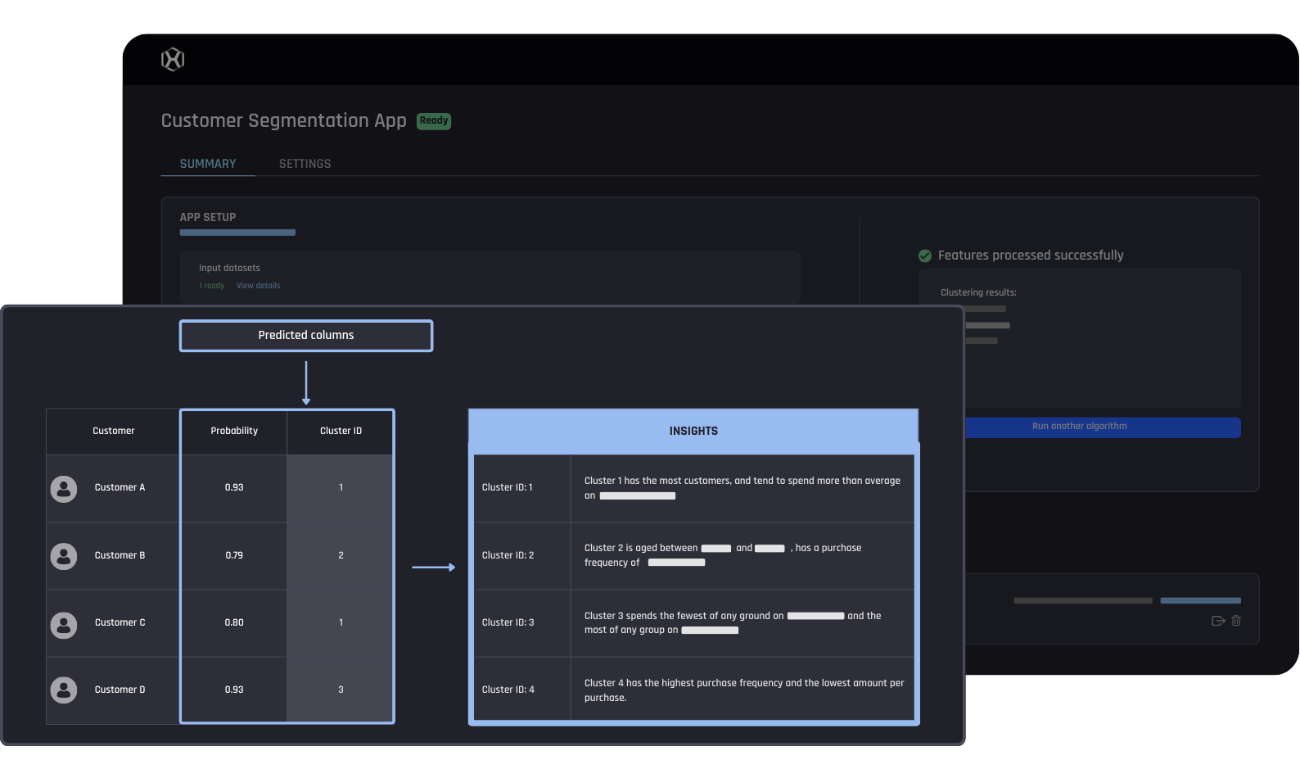
Task: Open the View details link
Action: coord(258,286)
